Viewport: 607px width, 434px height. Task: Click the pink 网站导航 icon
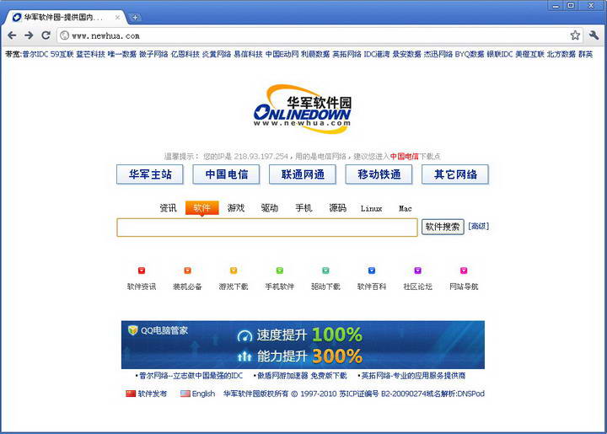tap(464, 271)
